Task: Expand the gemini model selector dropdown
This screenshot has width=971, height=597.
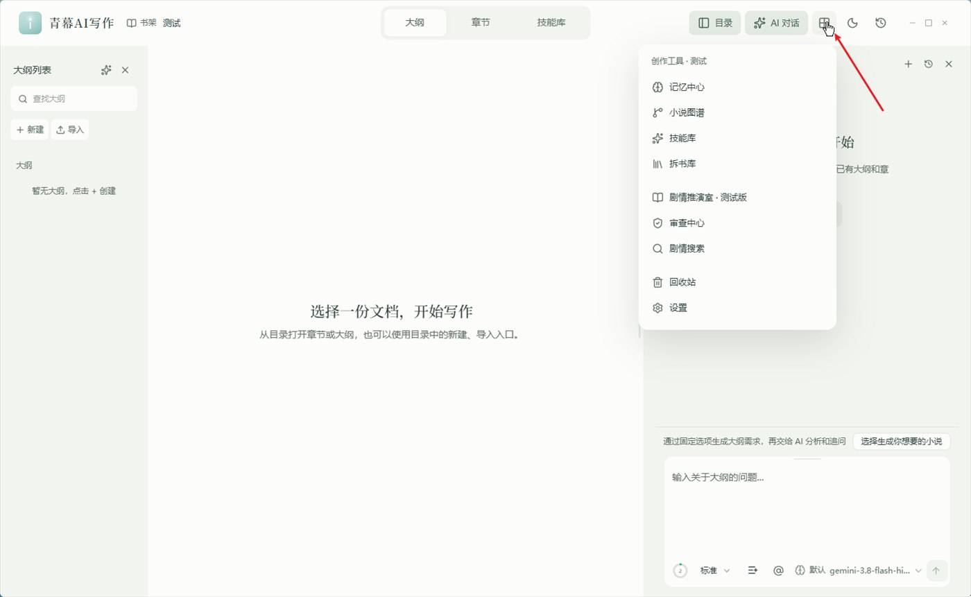Action: (x=858, y=570)
